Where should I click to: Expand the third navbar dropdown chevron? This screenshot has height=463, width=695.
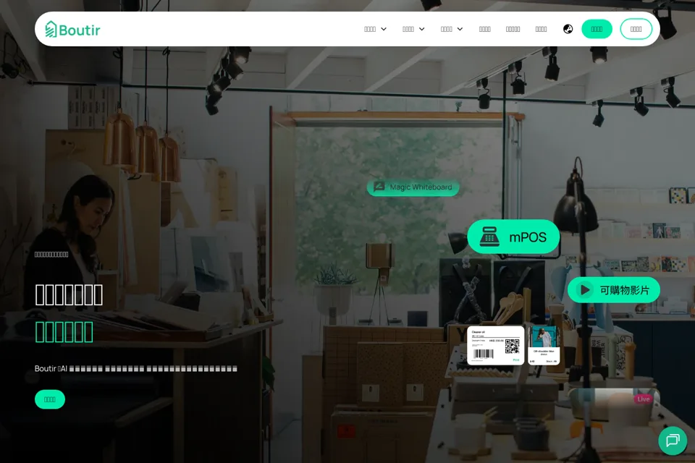click(x=460, y=29)
